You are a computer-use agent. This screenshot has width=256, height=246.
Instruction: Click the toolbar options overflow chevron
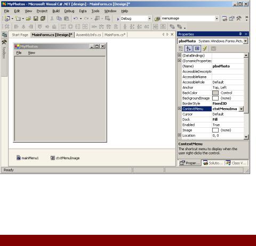coord(246,18)
